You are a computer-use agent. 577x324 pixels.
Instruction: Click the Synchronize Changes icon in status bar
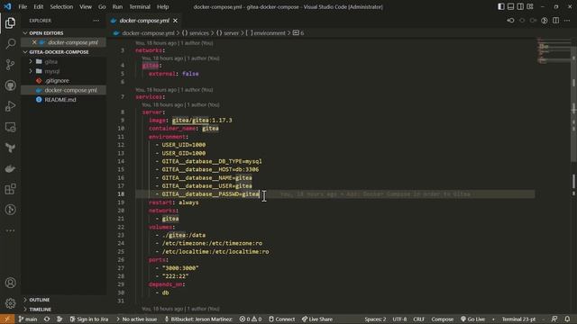click(47, 319)
